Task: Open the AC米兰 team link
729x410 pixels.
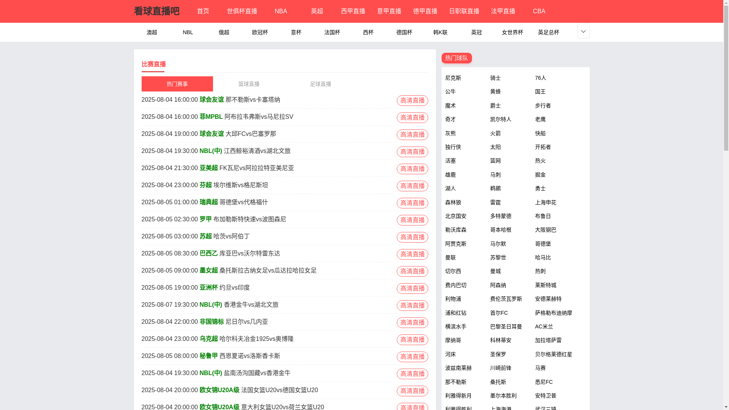Action: tap(544, 326)
